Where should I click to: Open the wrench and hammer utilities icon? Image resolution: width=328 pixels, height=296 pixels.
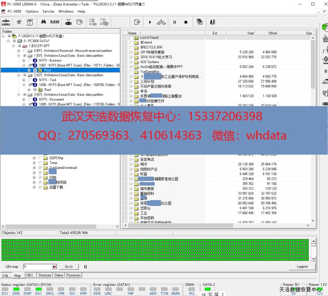[x=19, y=22]
